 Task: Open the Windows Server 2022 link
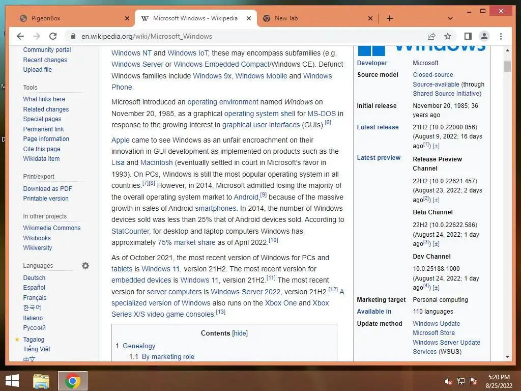(246, 292)
